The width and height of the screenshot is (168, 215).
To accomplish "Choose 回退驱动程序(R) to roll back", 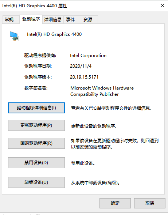I will coord(36,143).
